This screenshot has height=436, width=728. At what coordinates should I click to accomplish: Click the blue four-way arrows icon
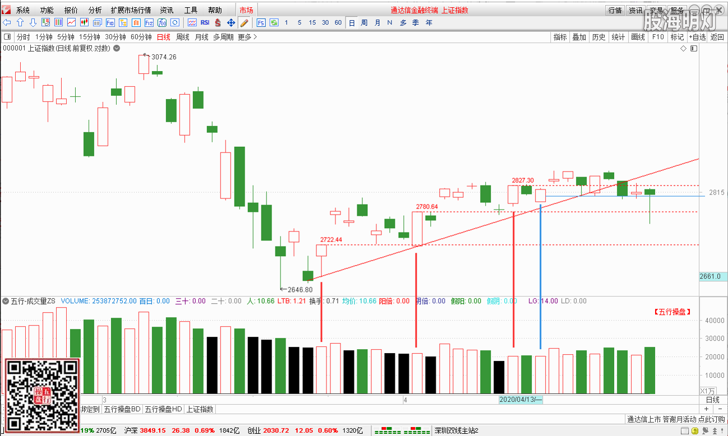tap(231, 23)
